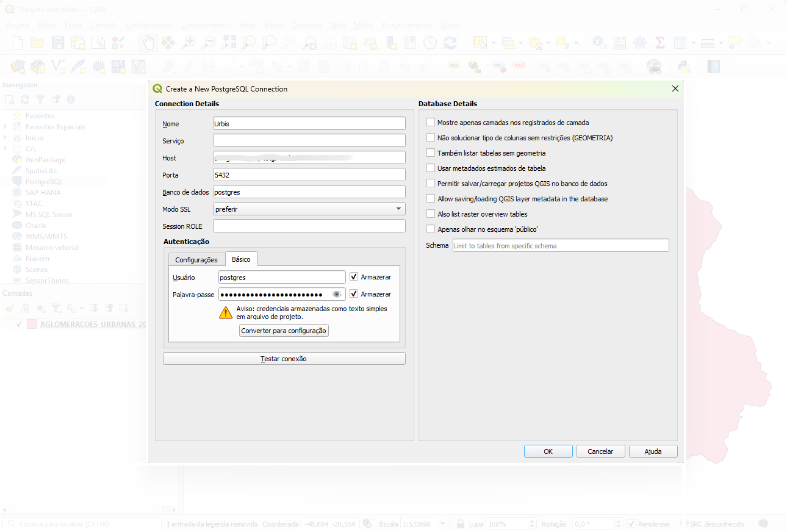Click the Refresh map icon in toolbar
The width and height of the screenshot is (787, 532).
tap(450, 43)
